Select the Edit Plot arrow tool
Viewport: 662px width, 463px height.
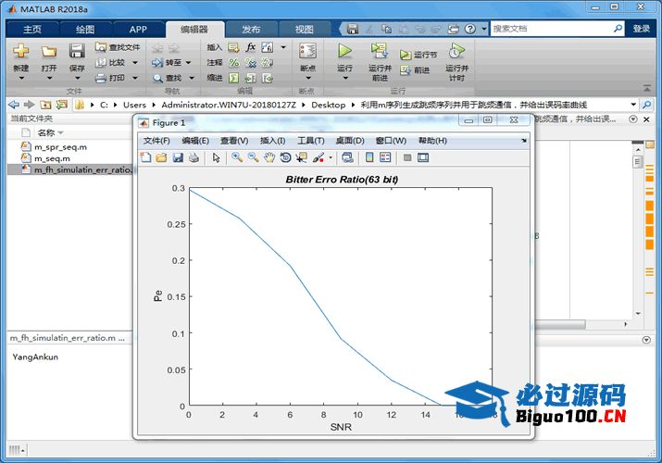pyautogui.click(x=216, y=157)
